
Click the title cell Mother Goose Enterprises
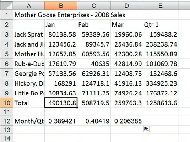(70, 15)
